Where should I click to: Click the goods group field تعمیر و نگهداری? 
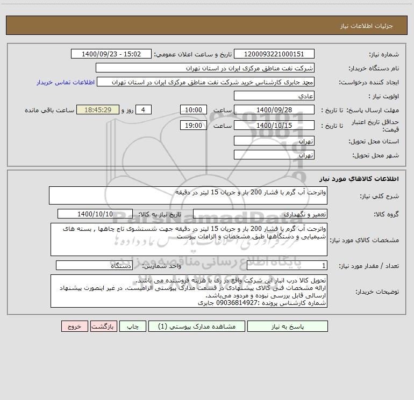pyautogui.click(x=260, y=214)
